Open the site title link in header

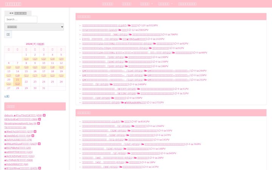(13, 4)
